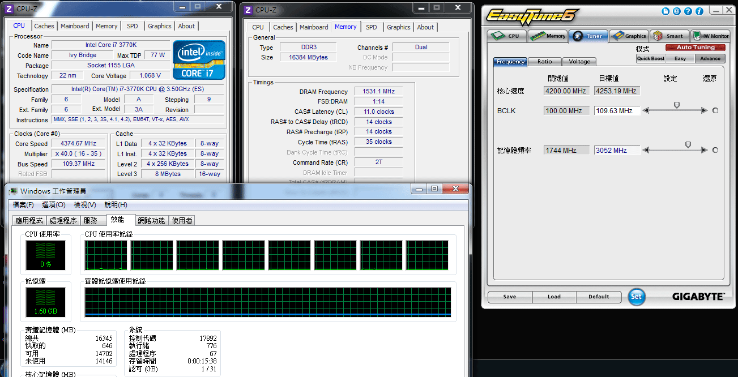The image size is (738, 377).
Task: Select the Tuner tab with steering wheel icon
Action: pos(588,36)
